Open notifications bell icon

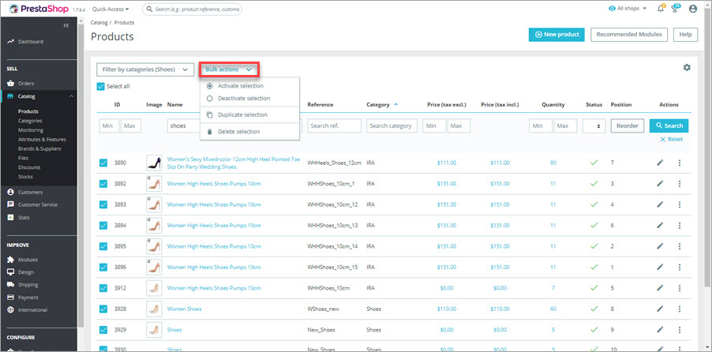[661, 9]
